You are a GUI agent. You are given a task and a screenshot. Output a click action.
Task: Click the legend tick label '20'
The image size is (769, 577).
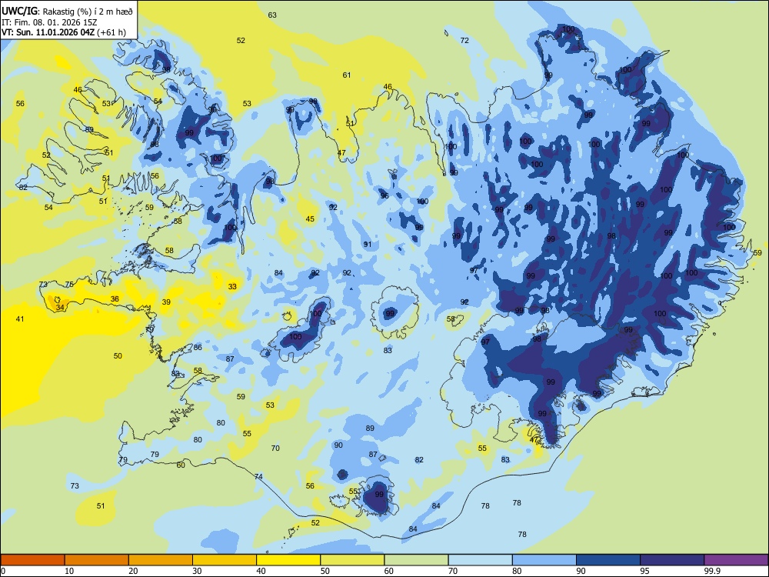[133, 571]
